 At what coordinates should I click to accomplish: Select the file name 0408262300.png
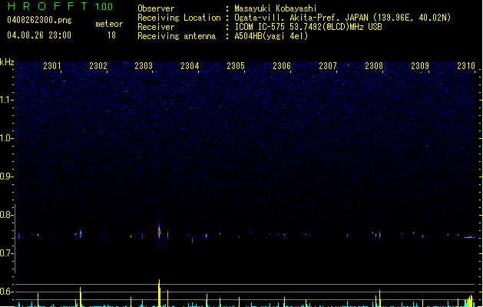[x=39, y=20]
